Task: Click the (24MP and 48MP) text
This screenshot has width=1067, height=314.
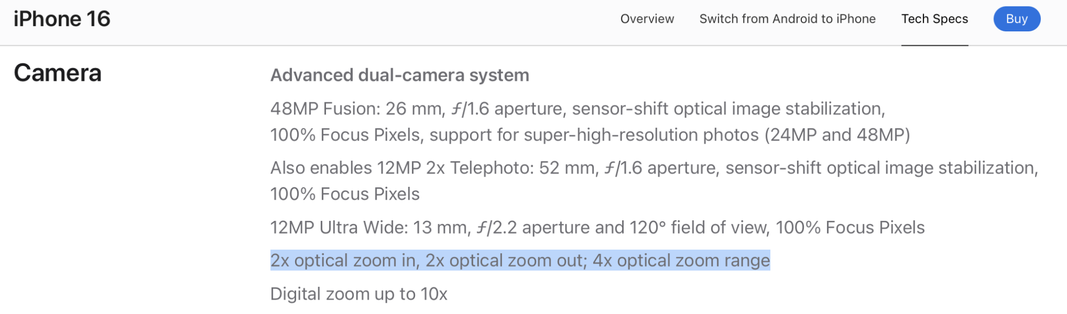Action: pyautogui.click(x=837, y=135)
